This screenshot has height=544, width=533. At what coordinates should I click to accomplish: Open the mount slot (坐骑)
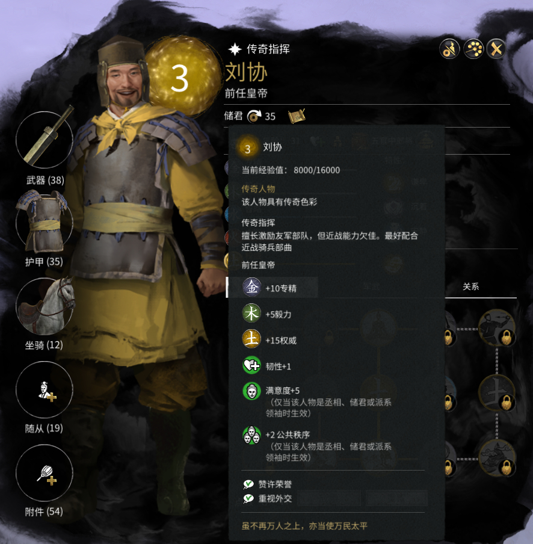(45, 306)
